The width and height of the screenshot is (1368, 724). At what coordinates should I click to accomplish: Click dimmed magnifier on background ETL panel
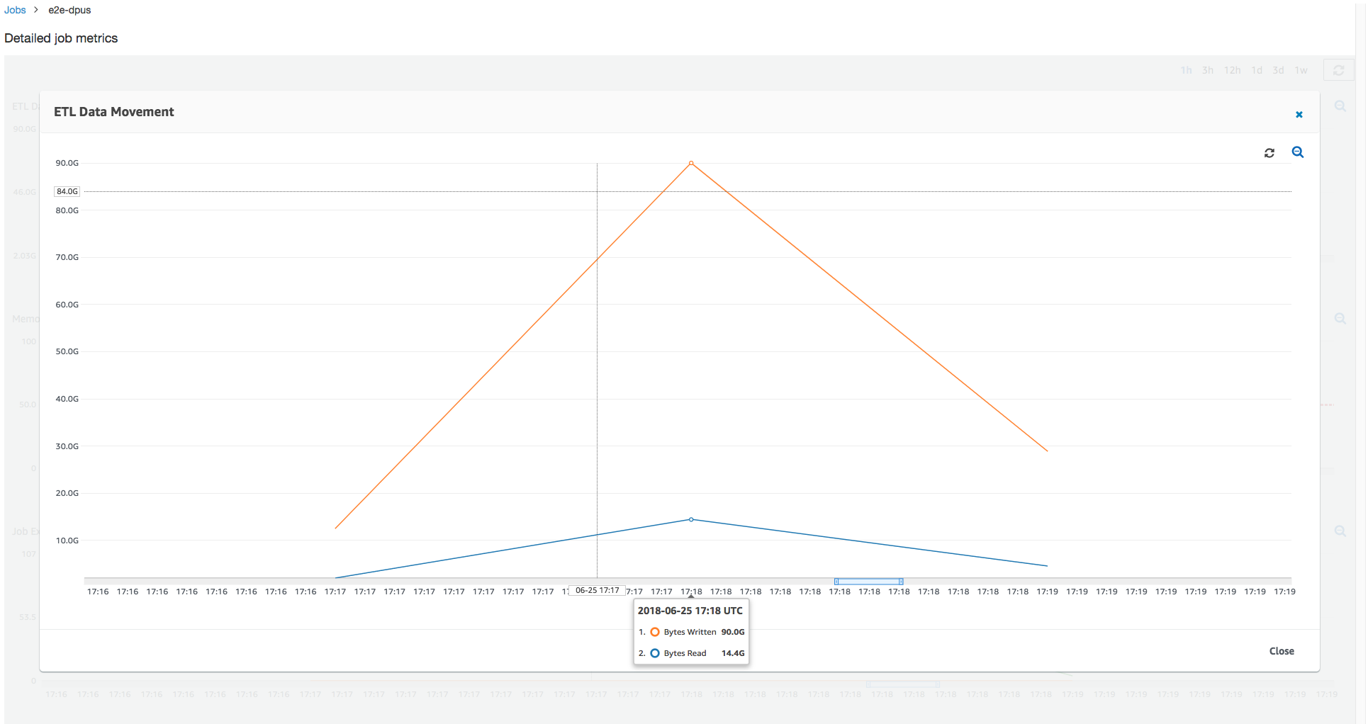pyautogui.click(x=1340, y=106)
